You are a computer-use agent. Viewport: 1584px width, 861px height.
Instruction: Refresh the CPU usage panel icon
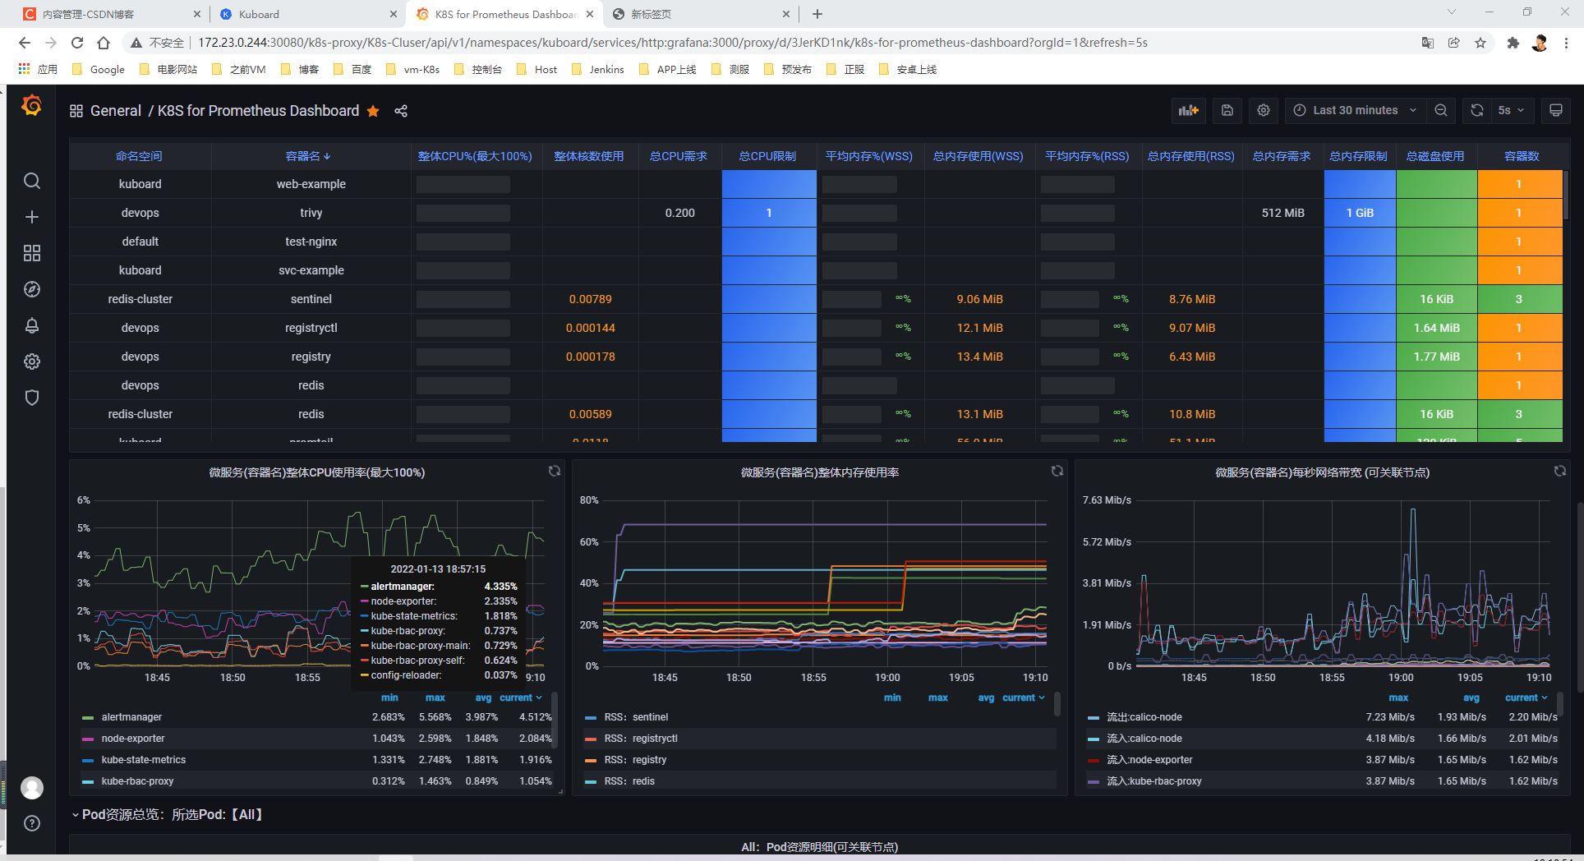point(555,471)
